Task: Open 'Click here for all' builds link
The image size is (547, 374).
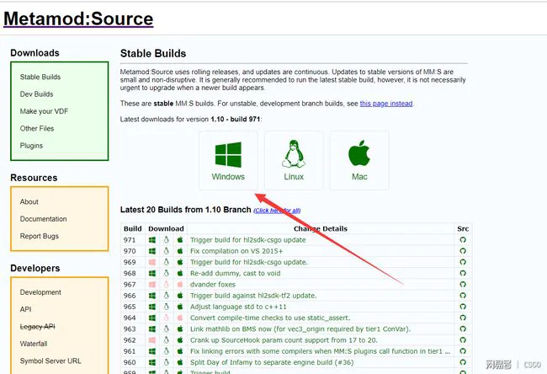Action: click(277, 211)
